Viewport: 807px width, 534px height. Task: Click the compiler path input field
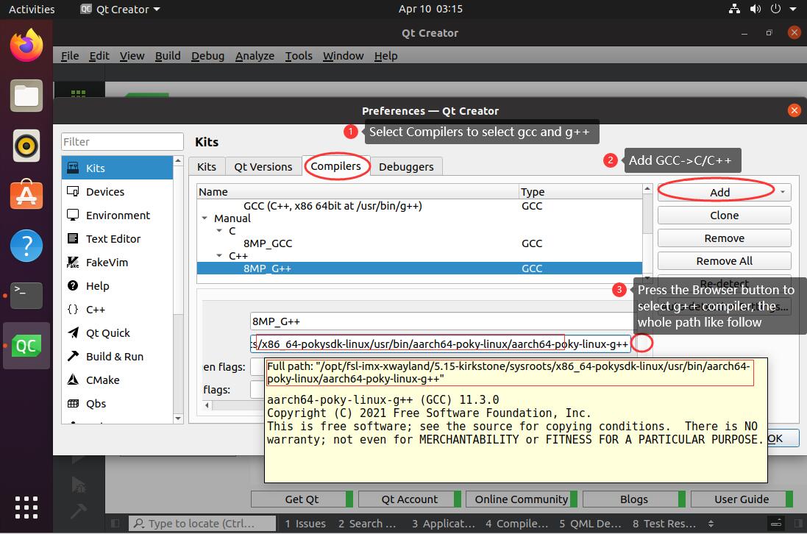(441, 344)
